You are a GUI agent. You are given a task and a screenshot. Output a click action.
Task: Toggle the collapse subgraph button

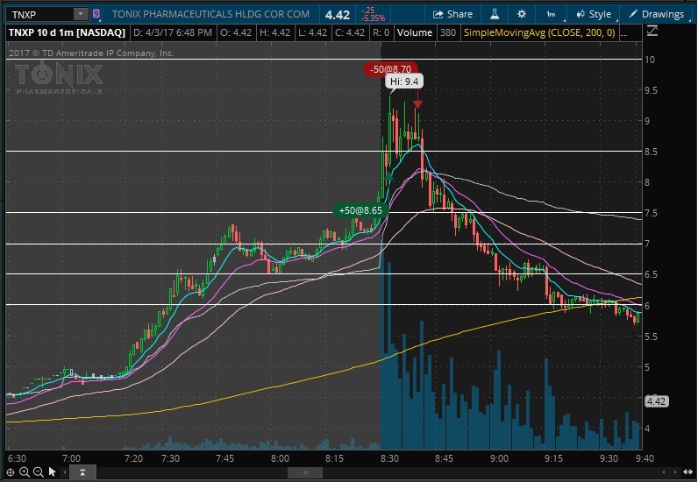(x=82, y=472)
